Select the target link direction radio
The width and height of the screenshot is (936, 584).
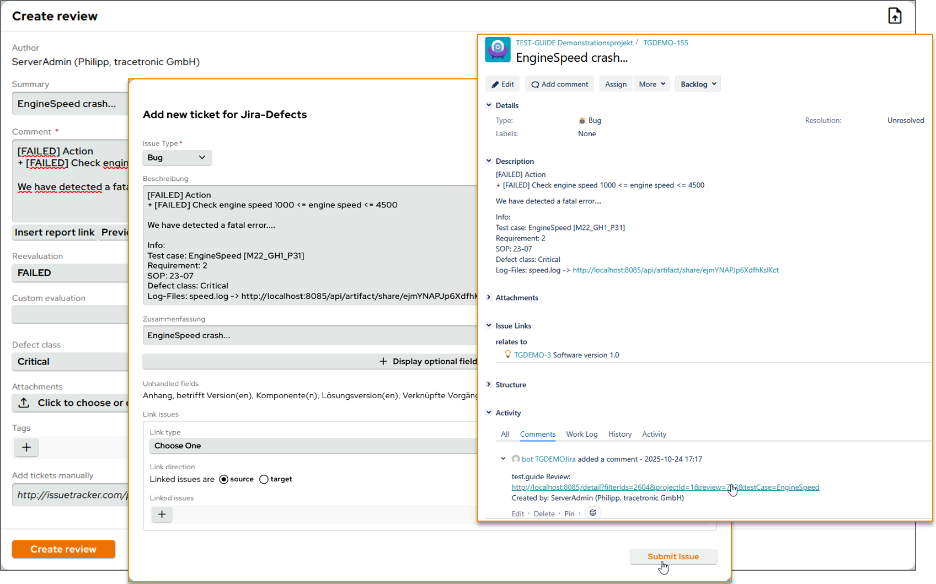(264, 479)
